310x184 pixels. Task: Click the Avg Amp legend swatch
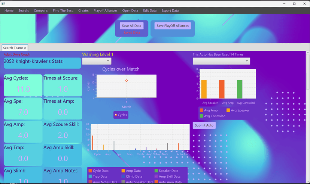[x=201, y=110]
